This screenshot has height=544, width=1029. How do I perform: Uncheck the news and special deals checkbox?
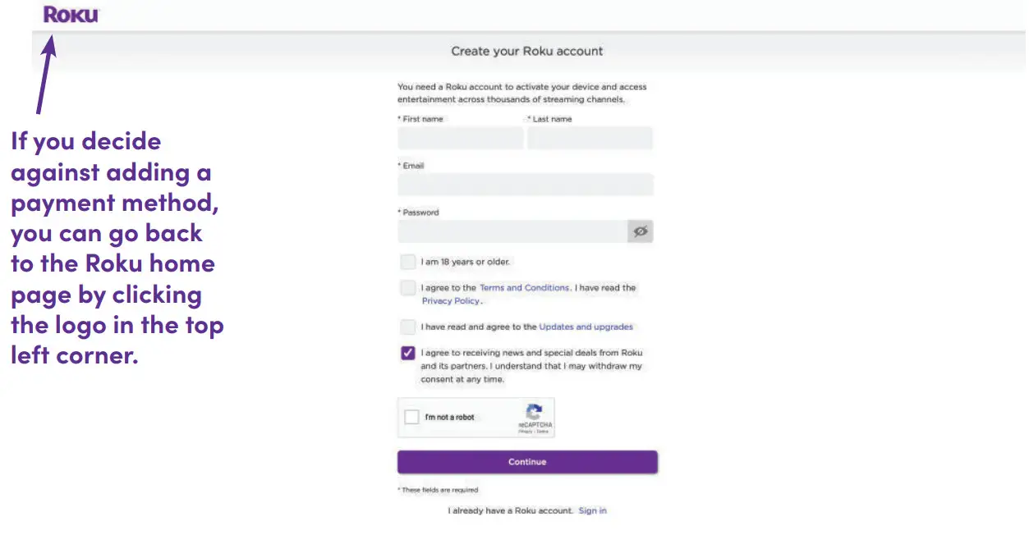point(408,353)
